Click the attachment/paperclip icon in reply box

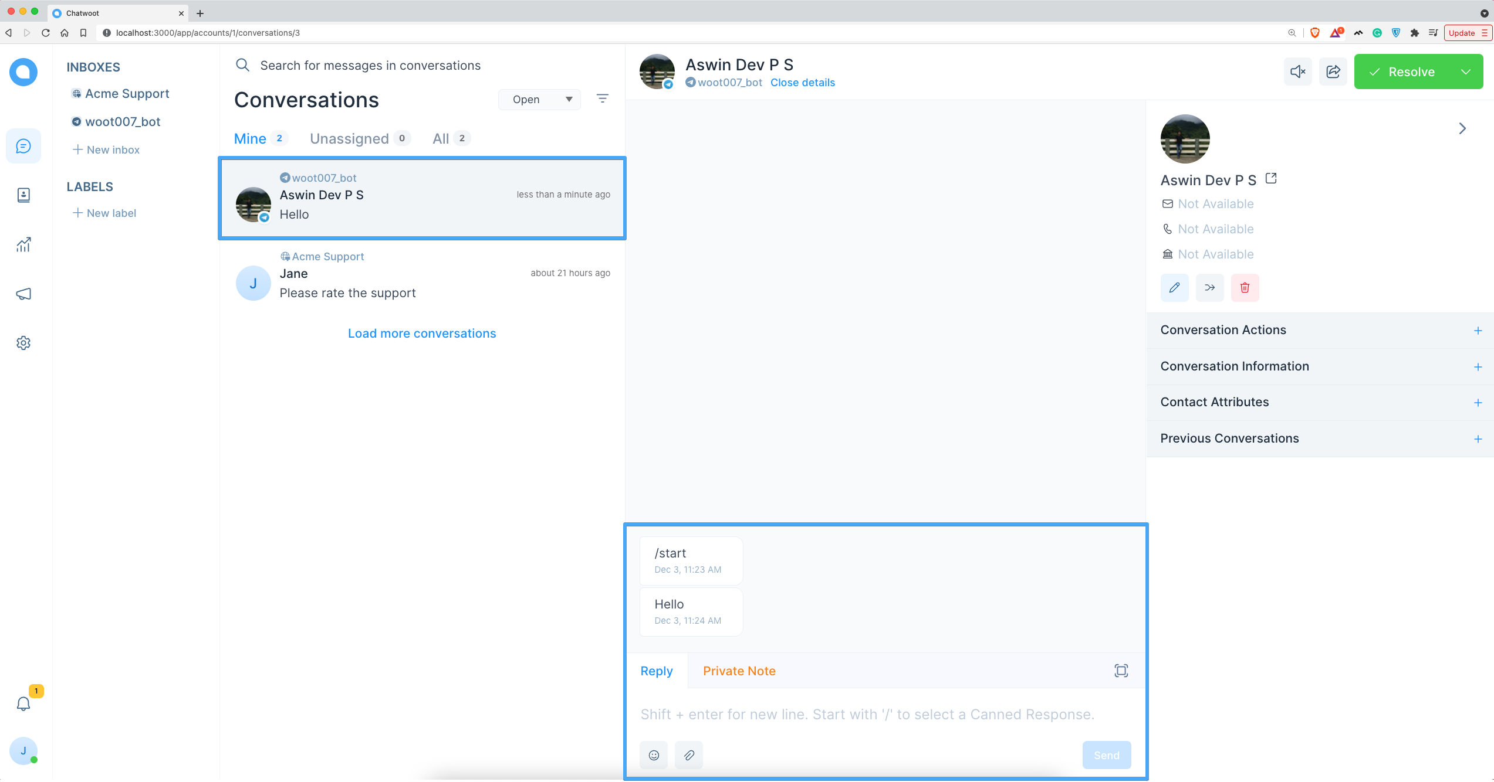click(689, 756)
